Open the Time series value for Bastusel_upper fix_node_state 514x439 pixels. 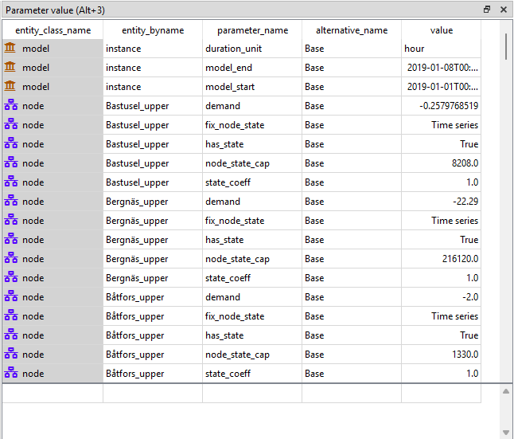pos(442,124)
